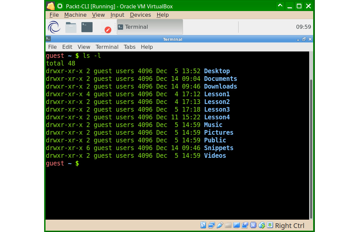This screenshot has width=359, height=232.
Task: Click the Lesson4 directory name
Action: point(217,117)
